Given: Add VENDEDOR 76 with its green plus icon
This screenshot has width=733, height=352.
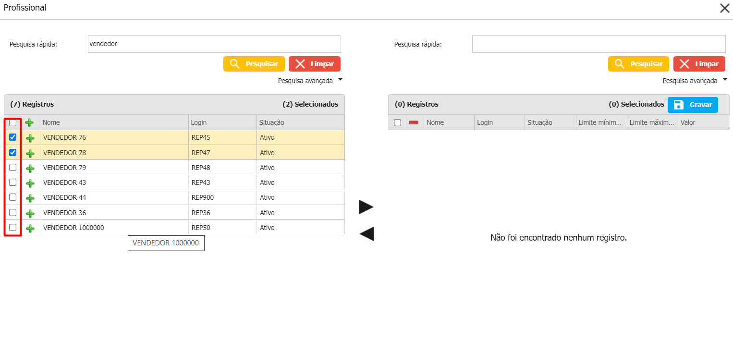Looking at the screenshot, I should [30, 138].
